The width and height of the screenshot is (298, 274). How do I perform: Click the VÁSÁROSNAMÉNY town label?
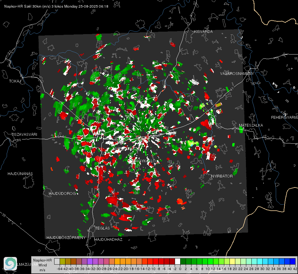pos(237,74)
